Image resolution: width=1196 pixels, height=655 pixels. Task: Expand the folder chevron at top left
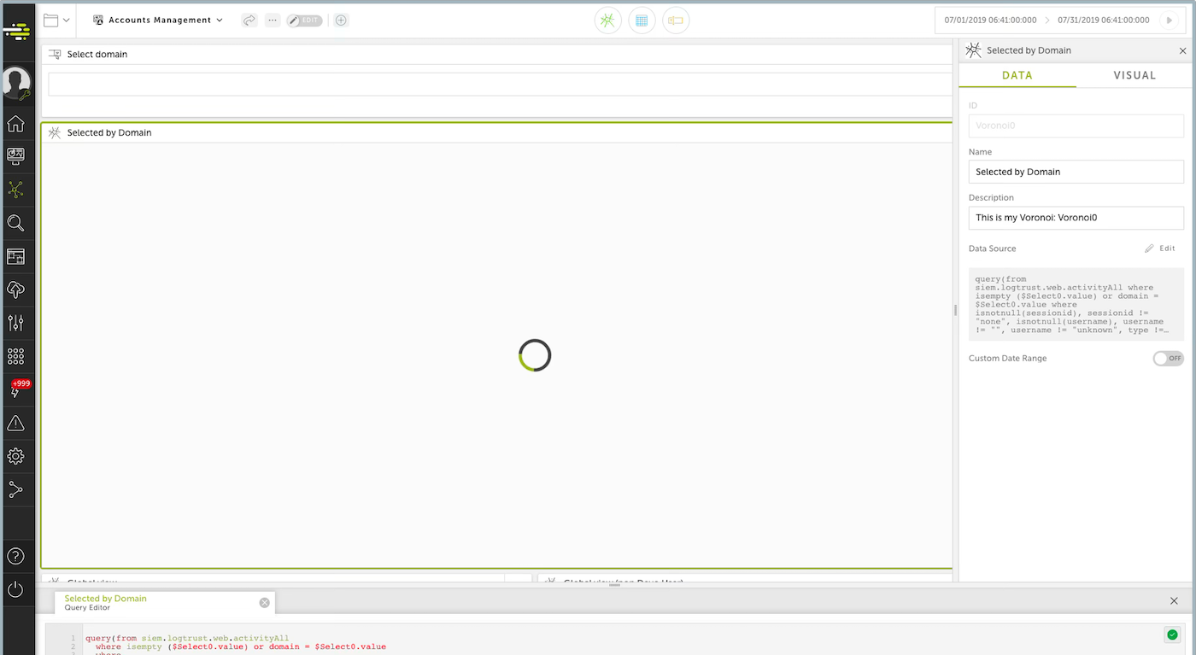tap(66, 19)
